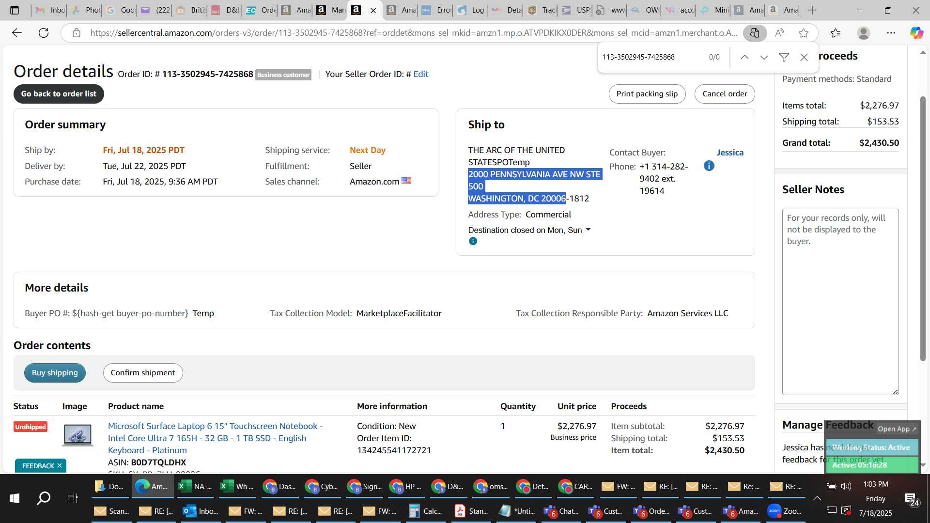Close the current Amazon tab
The width and height of the screenshot is (930, 523).
coord(373,10)
